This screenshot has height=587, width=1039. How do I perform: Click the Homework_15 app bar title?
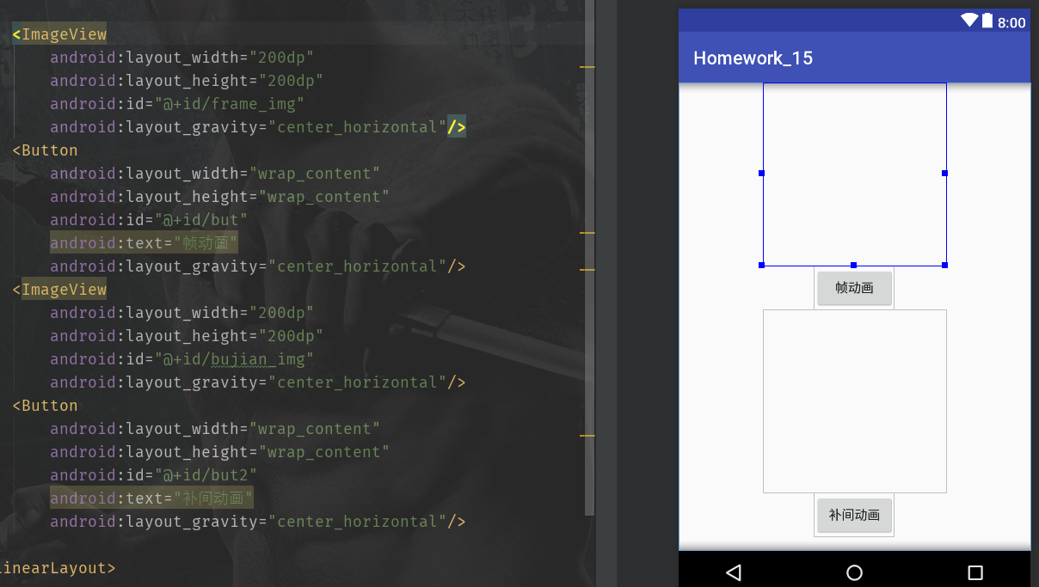753,58
